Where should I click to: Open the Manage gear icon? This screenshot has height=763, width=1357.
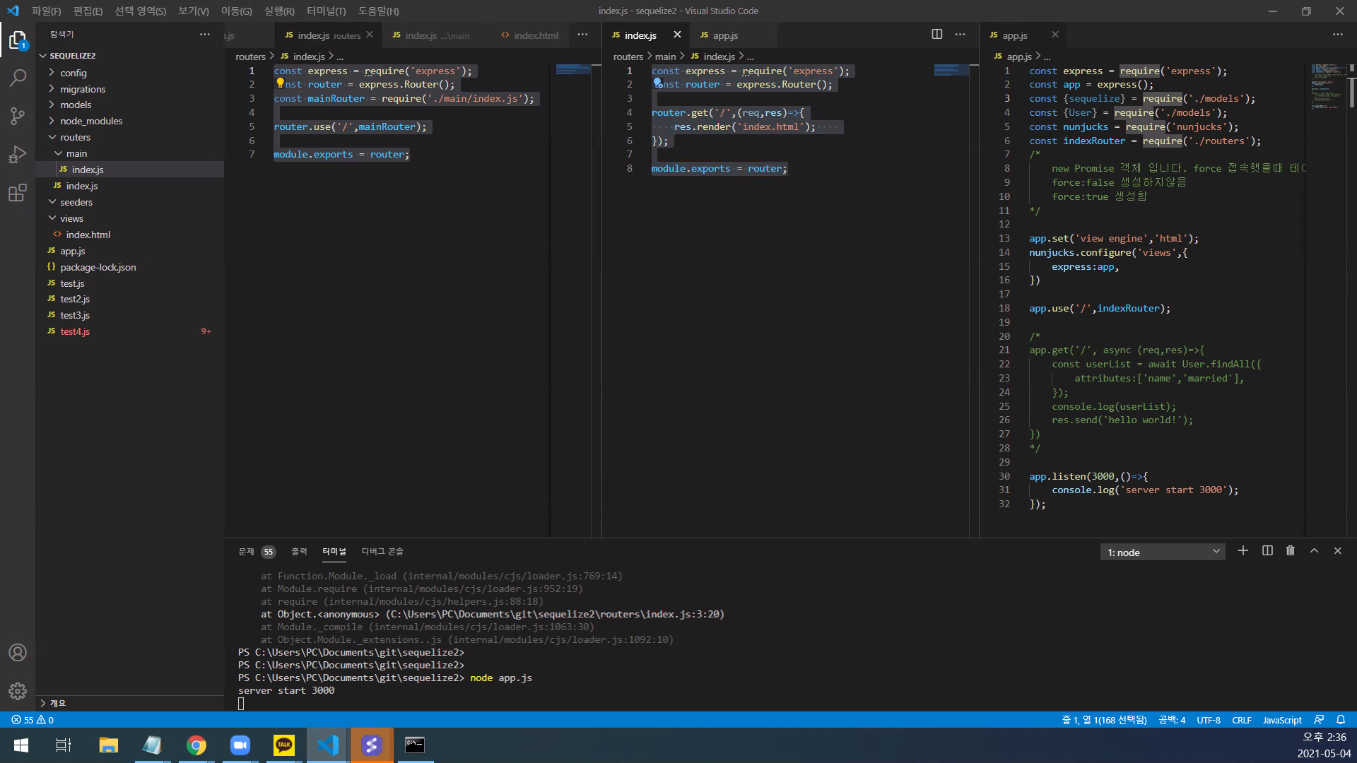(18, 690)
